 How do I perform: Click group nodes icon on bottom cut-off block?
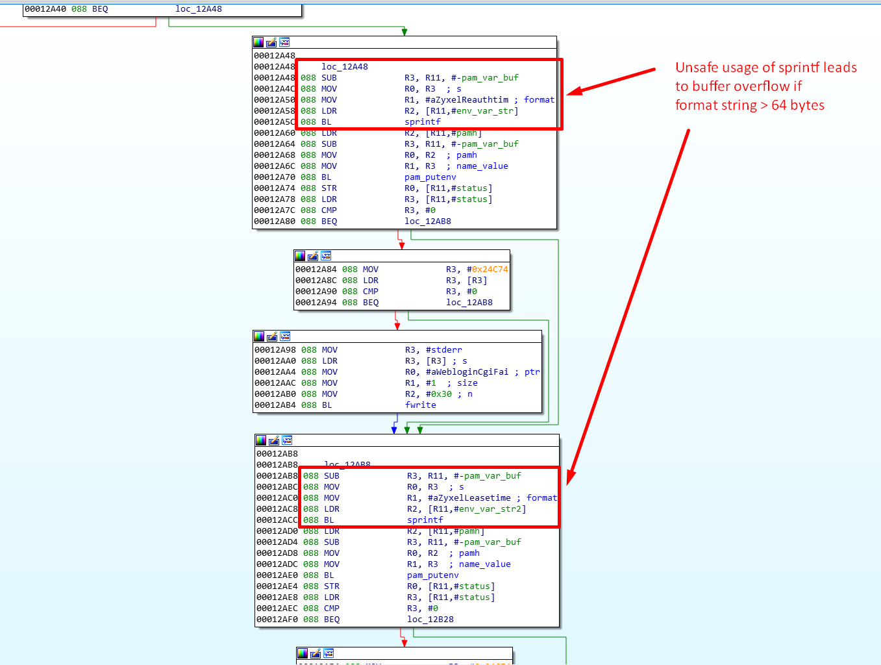[329, 653]
